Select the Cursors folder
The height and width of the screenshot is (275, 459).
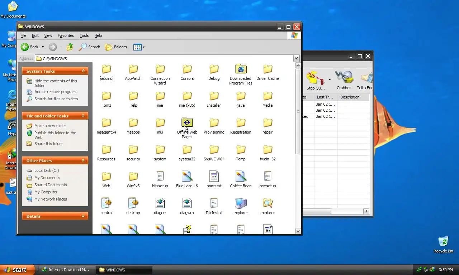[187, 72]
